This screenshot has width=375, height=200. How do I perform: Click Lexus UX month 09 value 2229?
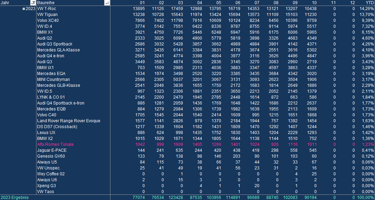293,133
